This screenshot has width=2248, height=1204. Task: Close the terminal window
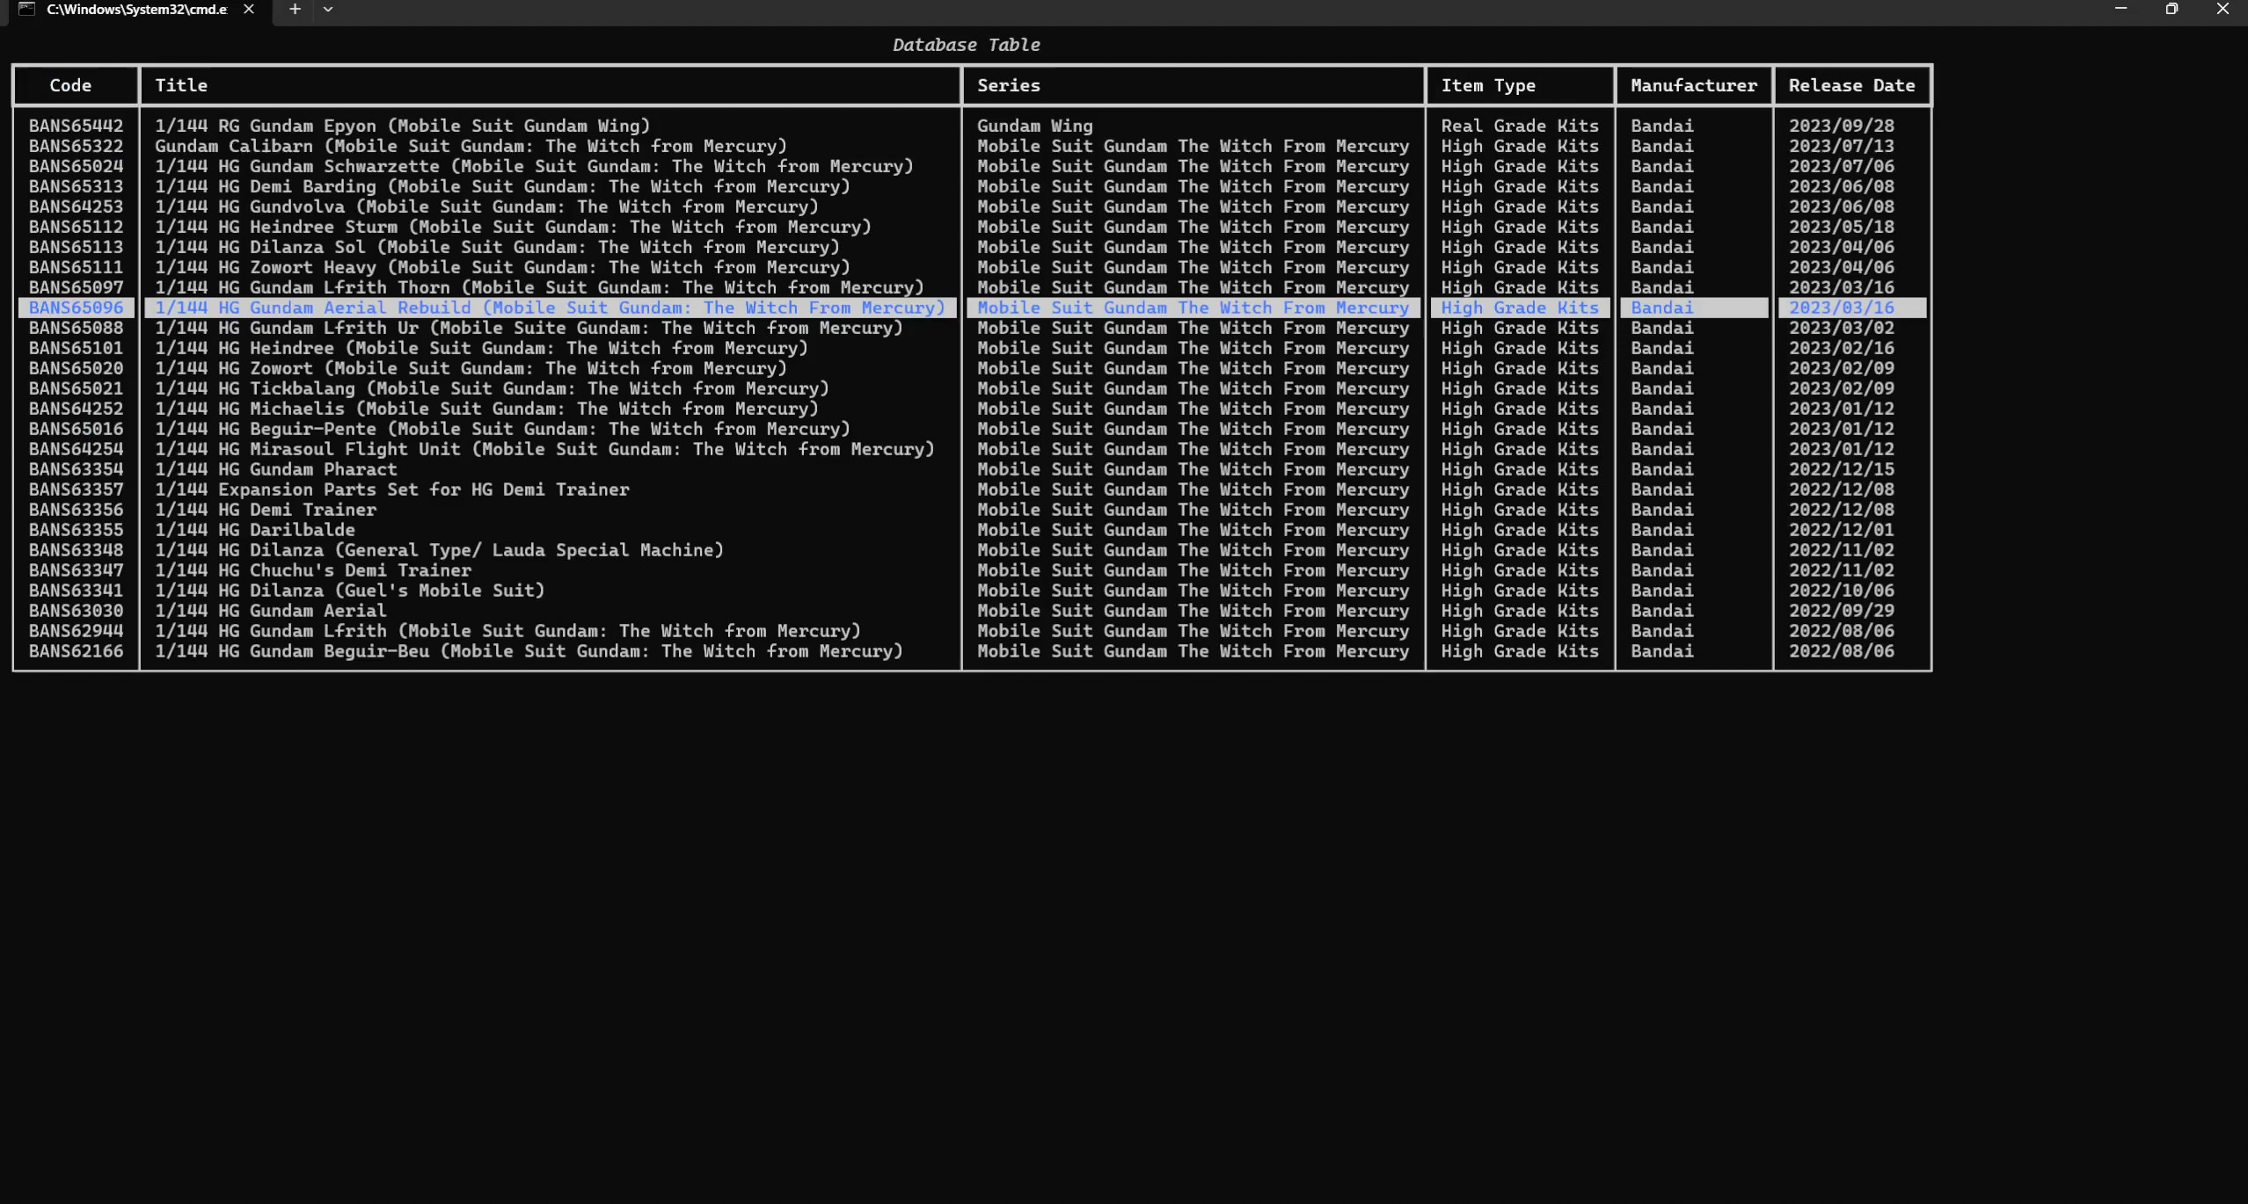[x=2222, y=9]
